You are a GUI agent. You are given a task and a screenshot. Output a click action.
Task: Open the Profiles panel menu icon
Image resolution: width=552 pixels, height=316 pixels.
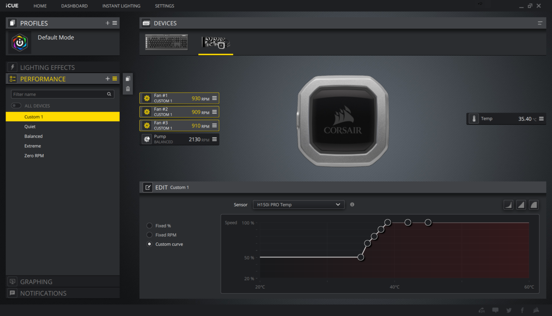click(x=115, y=23)
